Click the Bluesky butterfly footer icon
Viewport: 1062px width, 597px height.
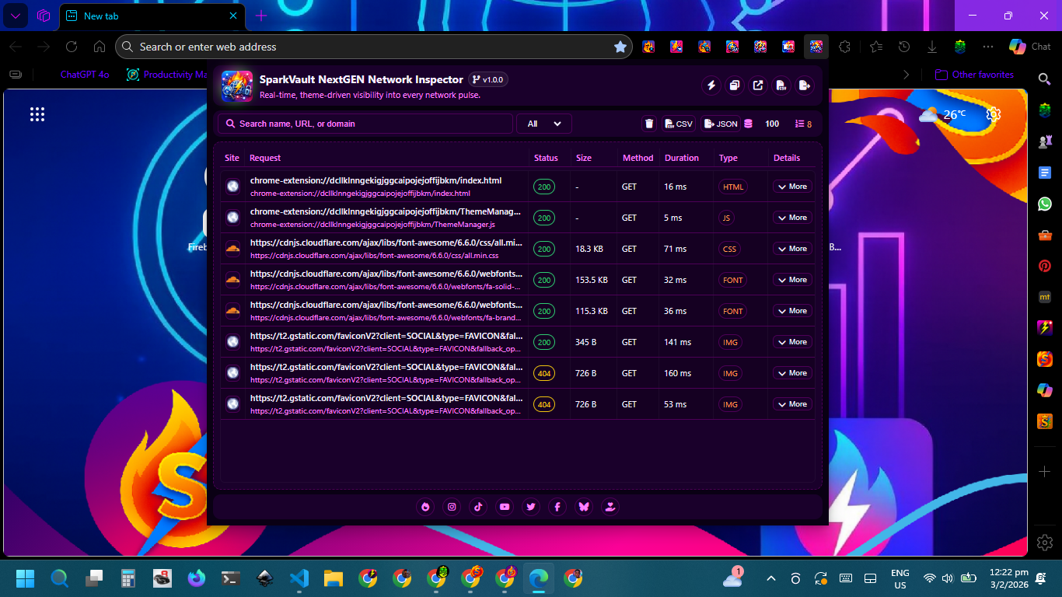click(584, 507)
